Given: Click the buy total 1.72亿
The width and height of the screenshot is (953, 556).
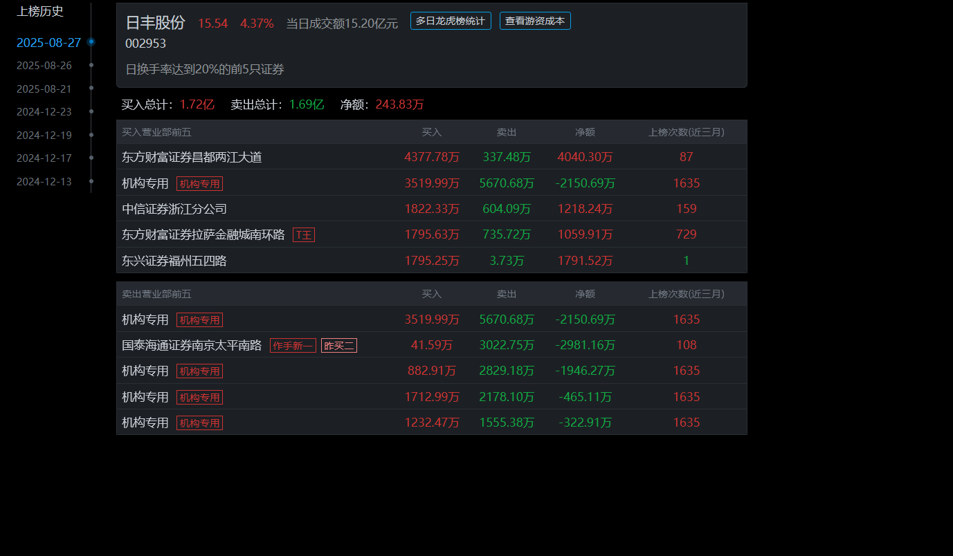Looking at the screenshot, I should [197, 104].
